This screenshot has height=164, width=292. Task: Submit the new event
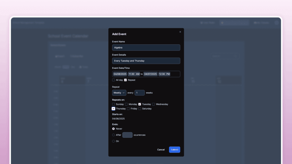click(x=175, y=150)
